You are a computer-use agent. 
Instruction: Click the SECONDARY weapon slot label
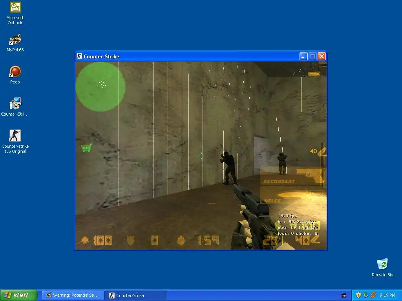tap(280, 181)
